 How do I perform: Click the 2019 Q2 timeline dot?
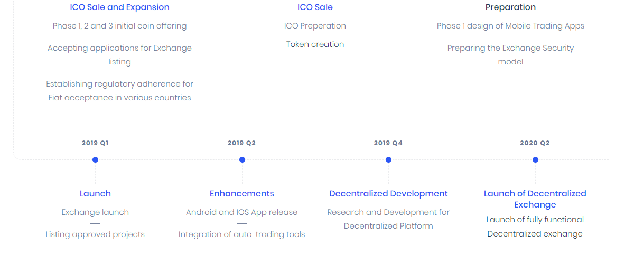(x=242, y=159)
